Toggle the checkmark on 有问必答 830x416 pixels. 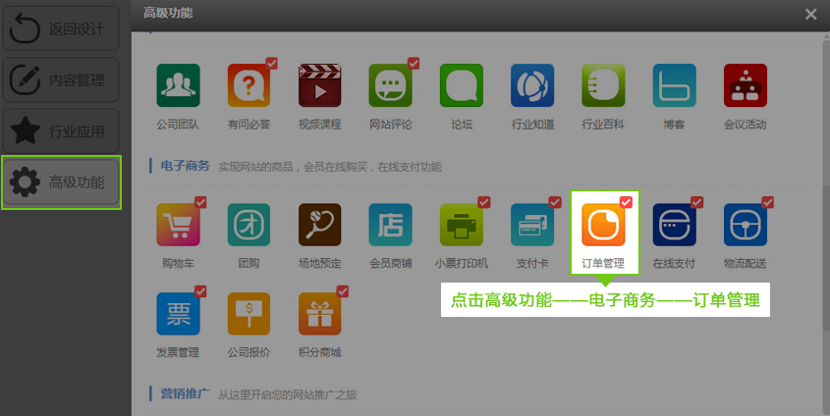click(271, 64)
